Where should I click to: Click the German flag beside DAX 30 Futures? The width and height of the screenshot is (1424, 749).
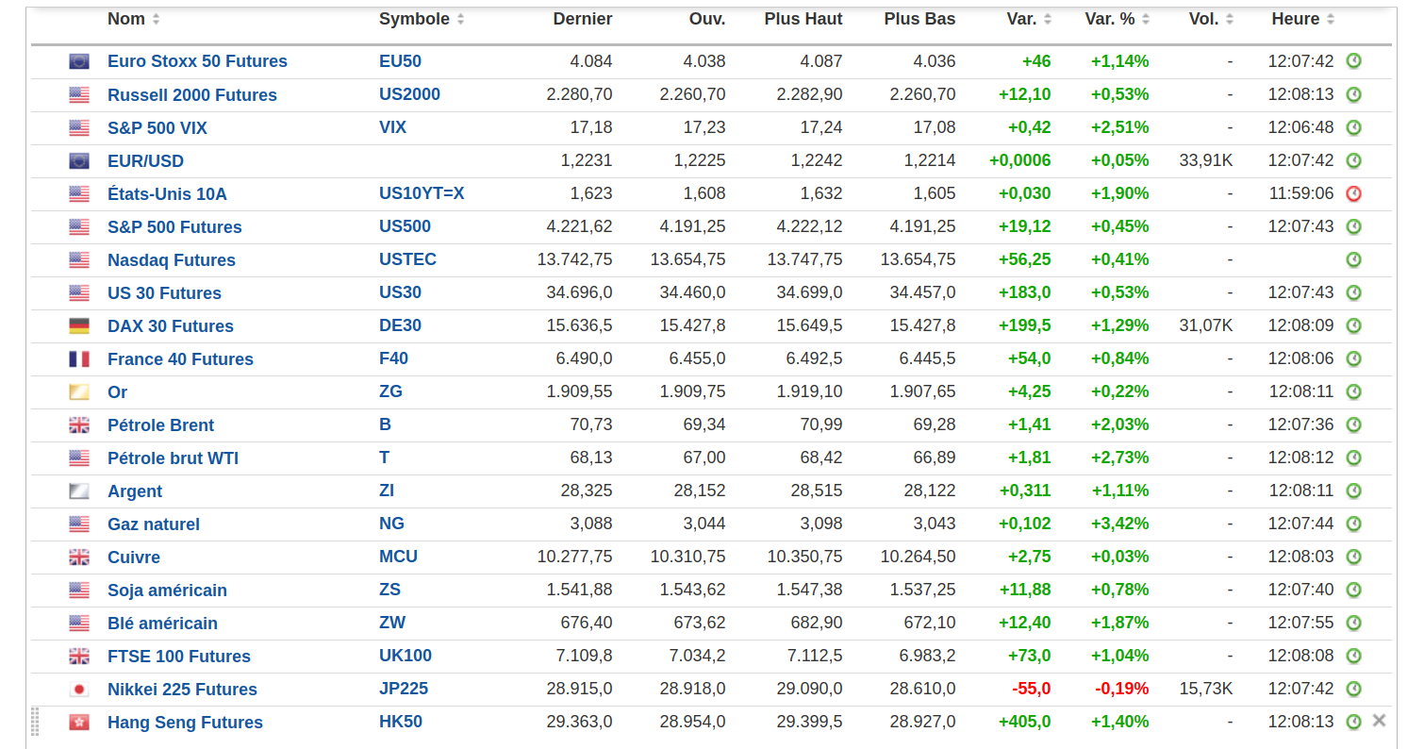coord(79,326)
